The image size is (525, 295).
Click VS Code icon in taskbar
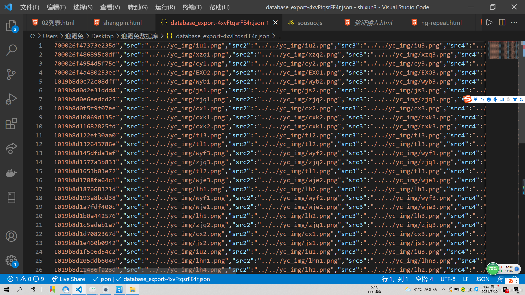pos(79,290)
